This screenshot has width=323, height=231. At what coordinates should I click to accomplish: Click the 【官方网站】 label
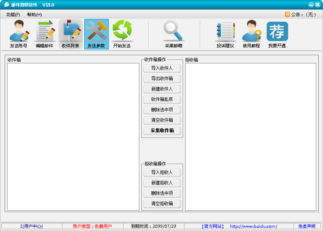212,226
